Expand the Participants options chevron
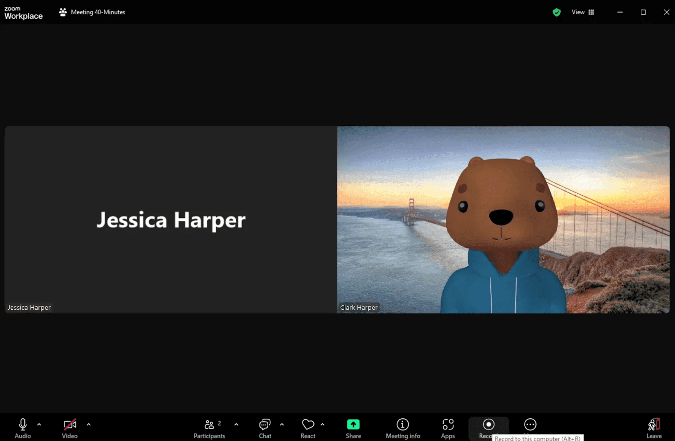 tap(236, 425)
